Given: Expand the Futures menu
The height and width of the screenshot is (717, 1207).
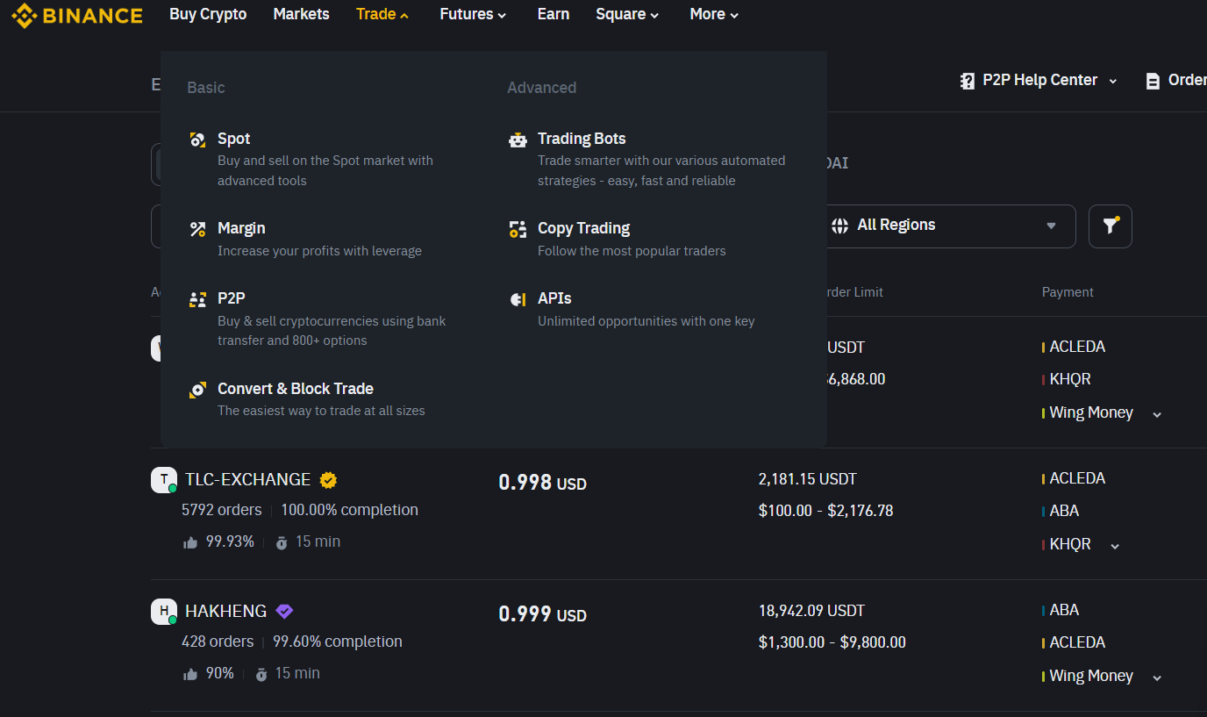Looking at the screenshot, I should (473, 14).
